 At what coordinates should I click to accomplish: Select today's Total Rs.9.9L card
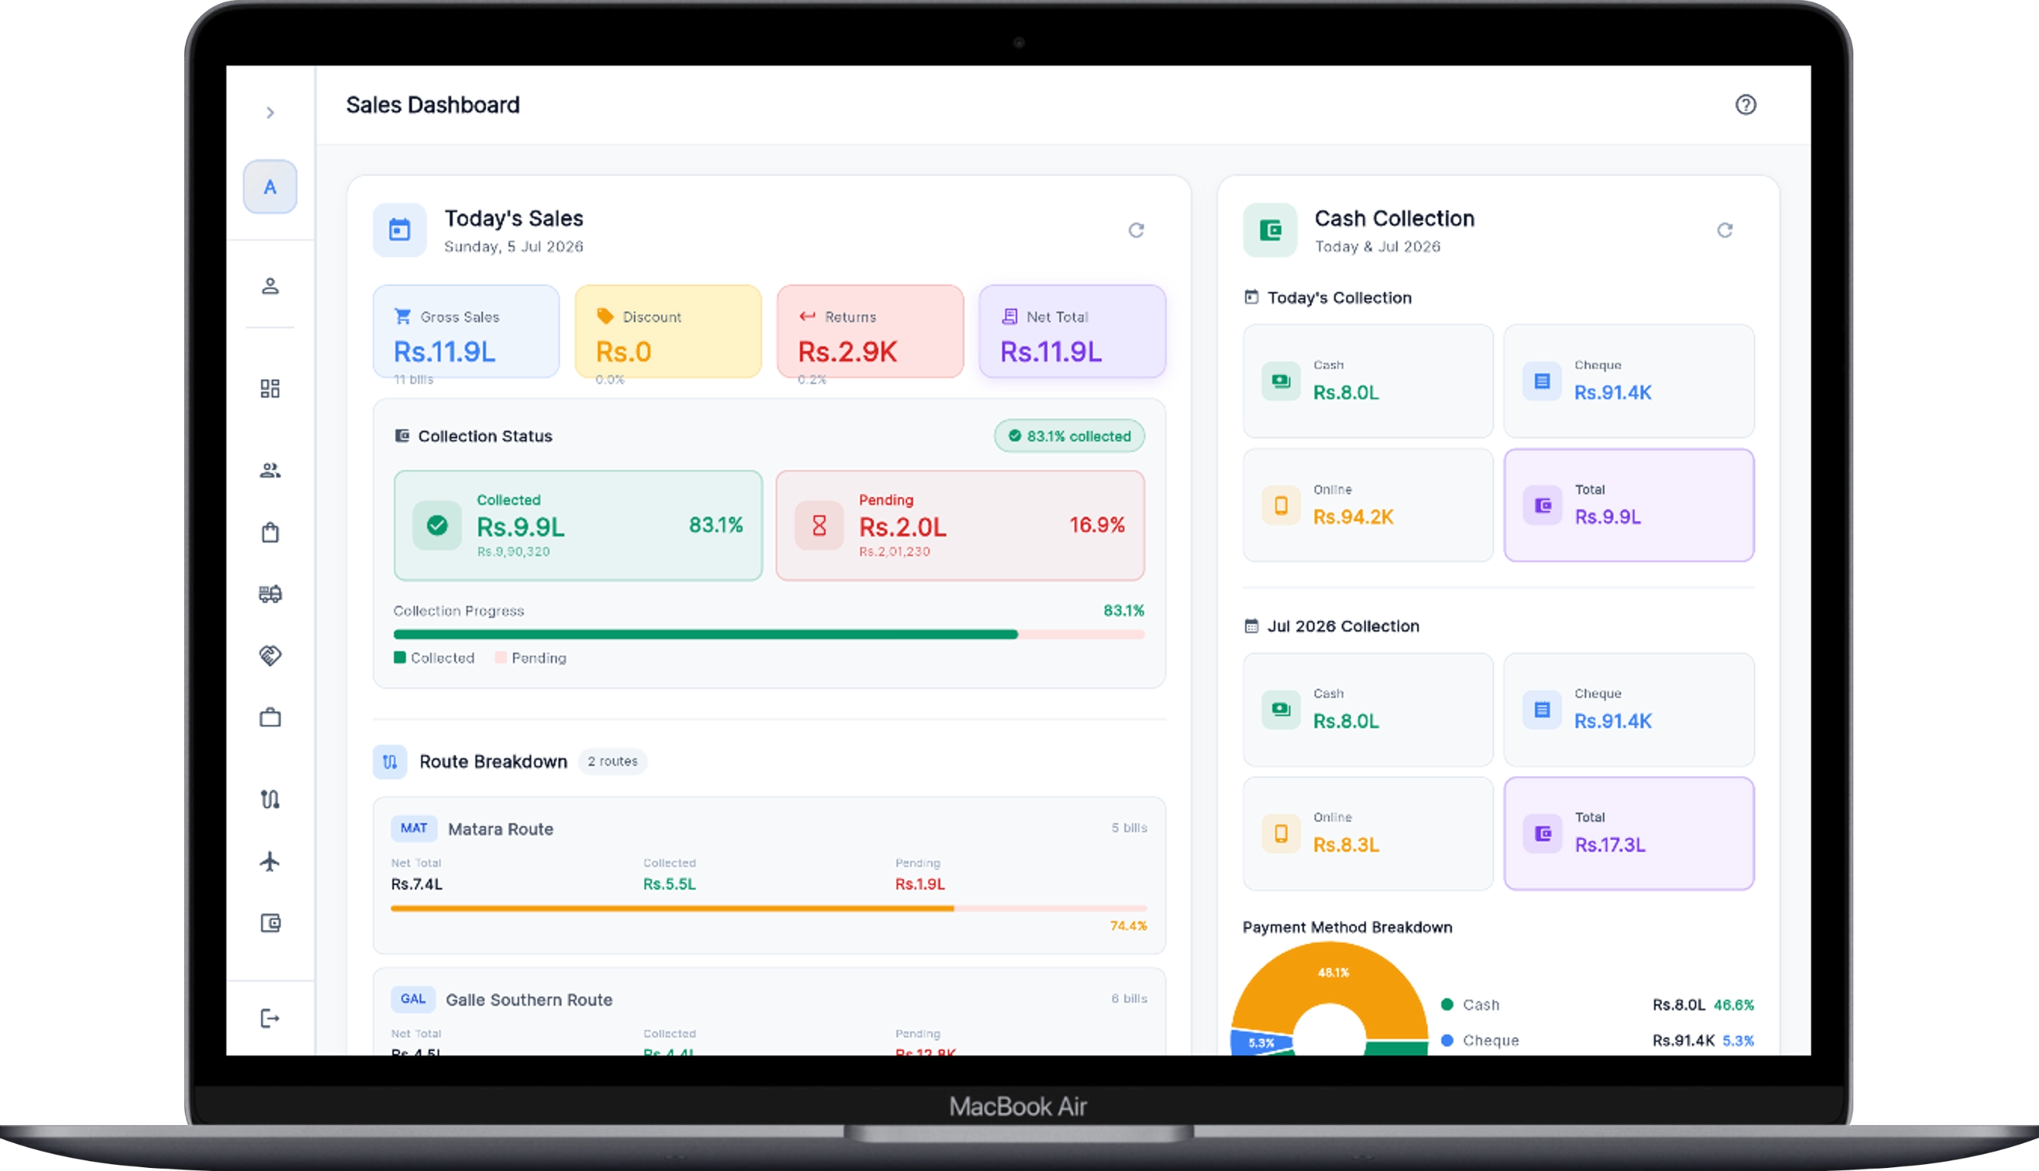(x=1628, y=505)
